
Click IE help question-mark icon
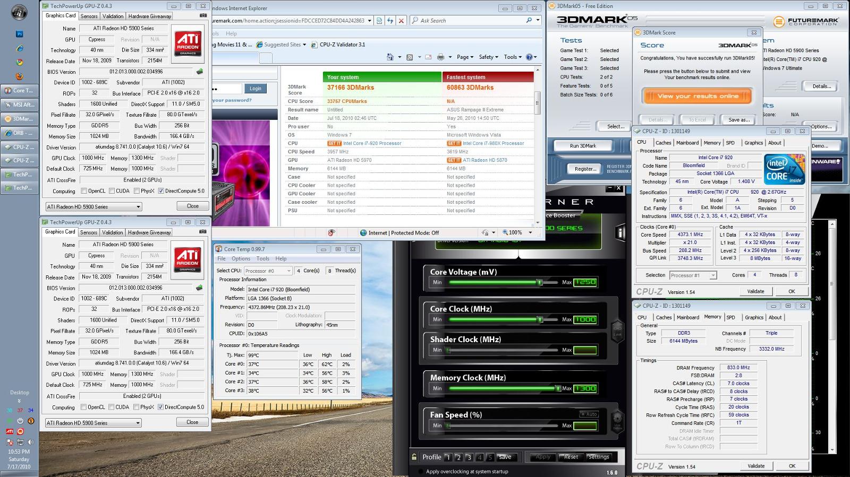(x=529, y=57)
